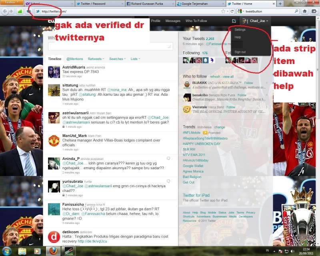Reply icon on yurisubrata tweet
This screenshot has height=256, width=320.
click(168, 181)
